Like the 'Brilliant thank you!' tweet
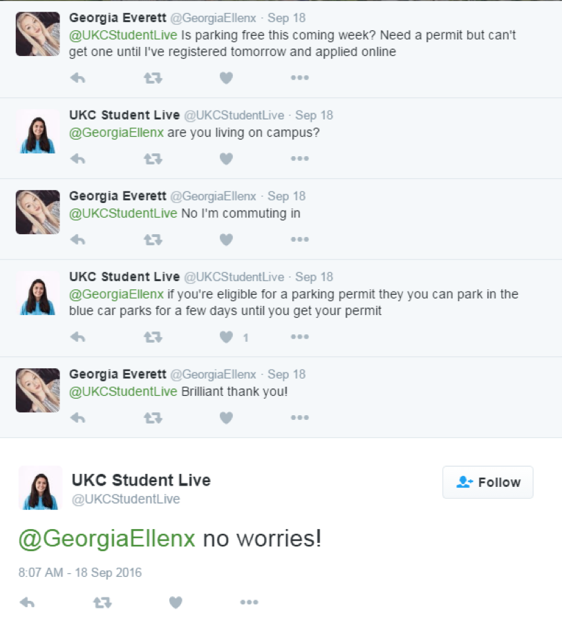 click(x=226, y=418)
